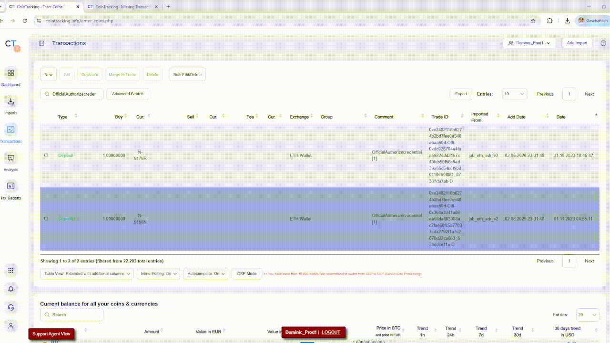Click the date 01.11.2023 04:55:11 cell
This screenshot has width=610, height=343.
pos(573,219)
